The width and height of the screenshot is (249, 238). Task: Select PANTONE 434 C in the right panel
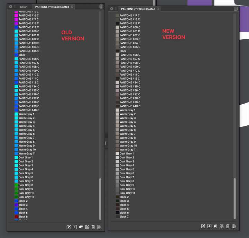point(130,82)
